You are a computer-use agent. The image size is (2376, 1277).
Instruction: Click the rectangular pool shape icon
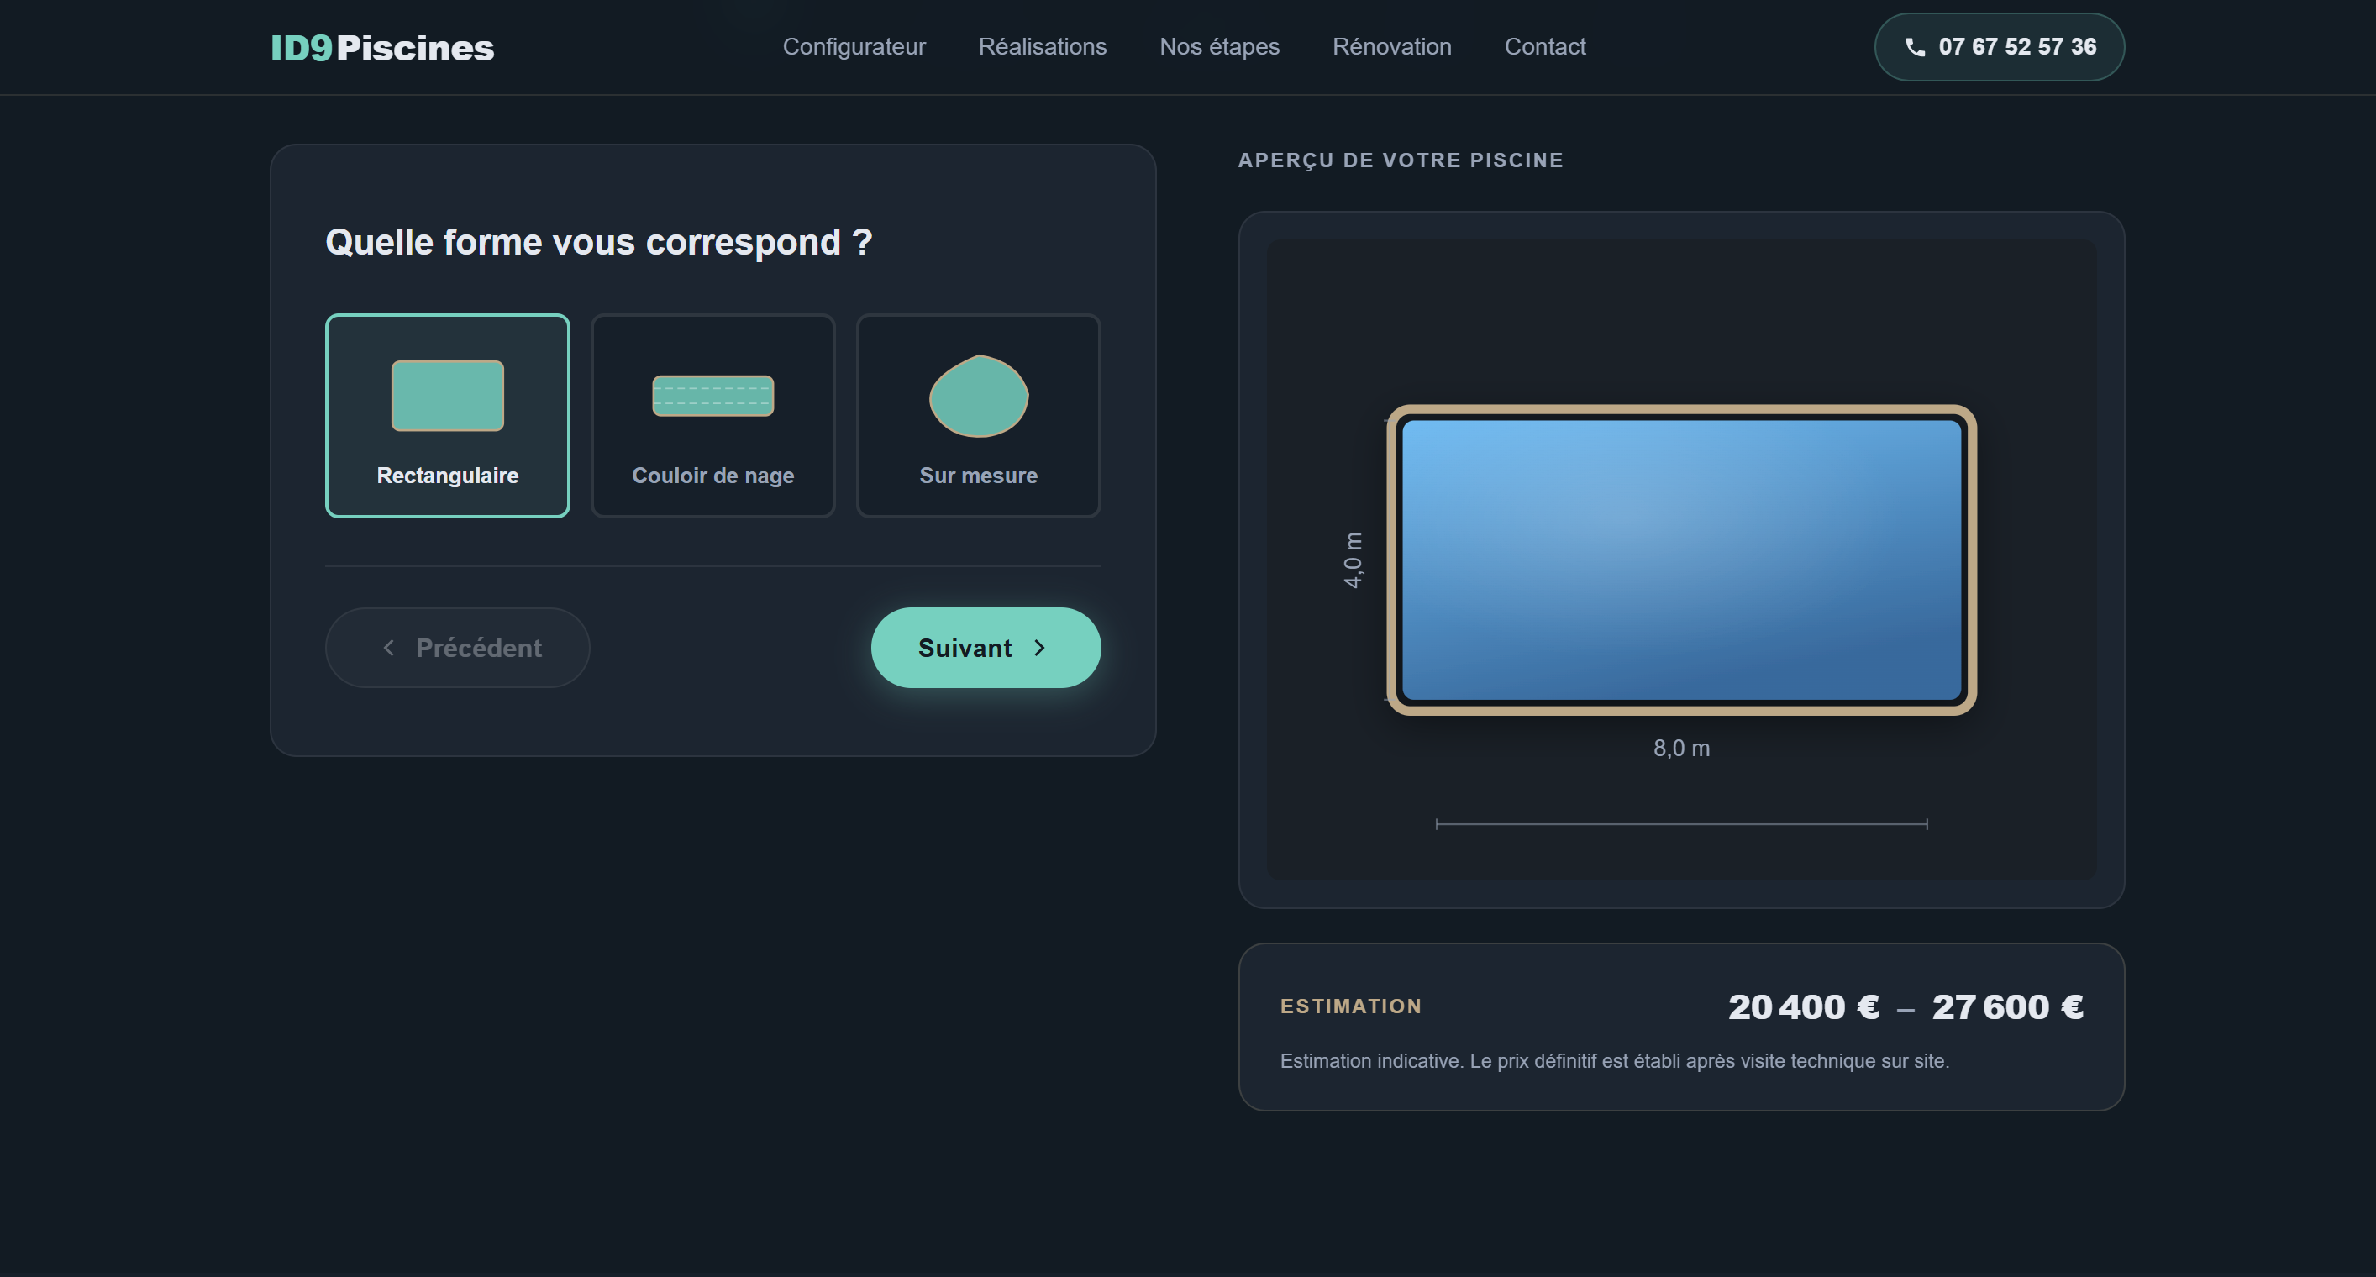point(447,396)
